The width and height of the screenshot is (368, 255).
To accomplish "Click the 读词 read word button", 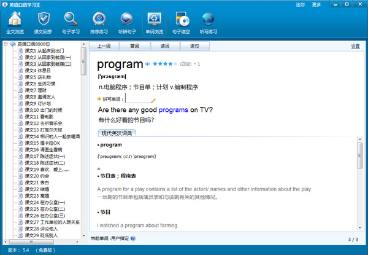I will (x=165, y=46).
